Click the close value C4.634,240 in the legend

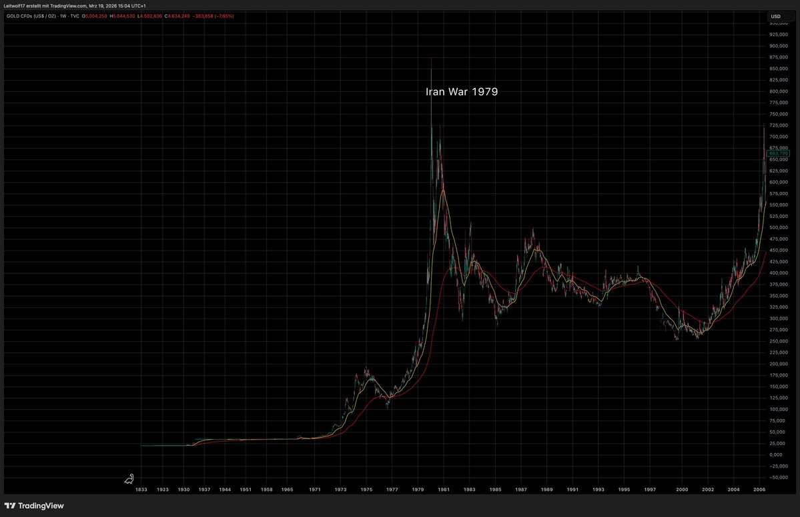tap(177, 16)
